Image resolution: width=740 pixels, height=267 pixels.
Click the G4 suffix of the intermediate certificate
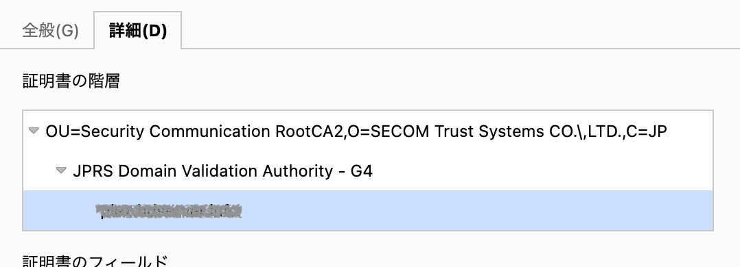tap(362, 171)
